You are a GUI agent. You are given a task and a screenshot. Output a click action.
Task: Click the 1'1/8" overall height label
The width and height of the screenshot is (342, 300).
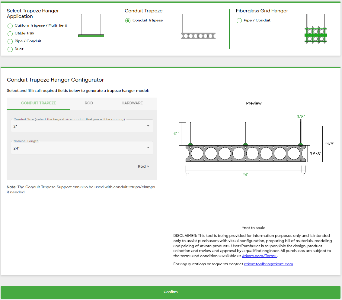pos(329,144)
